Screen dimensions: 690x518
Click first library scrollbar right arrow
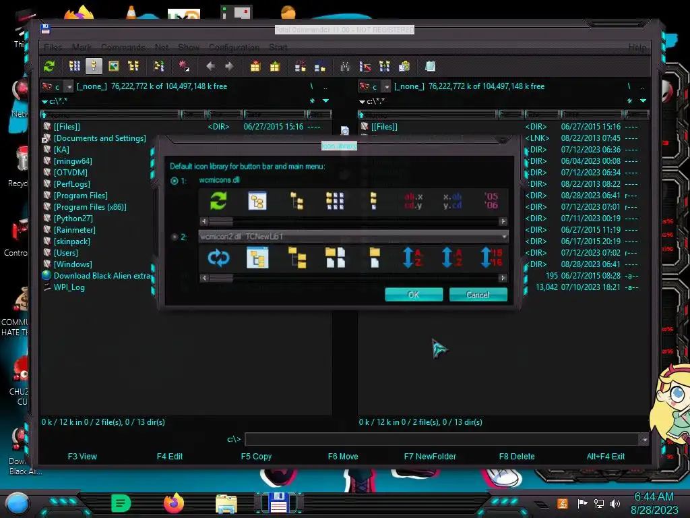point(503,221)
